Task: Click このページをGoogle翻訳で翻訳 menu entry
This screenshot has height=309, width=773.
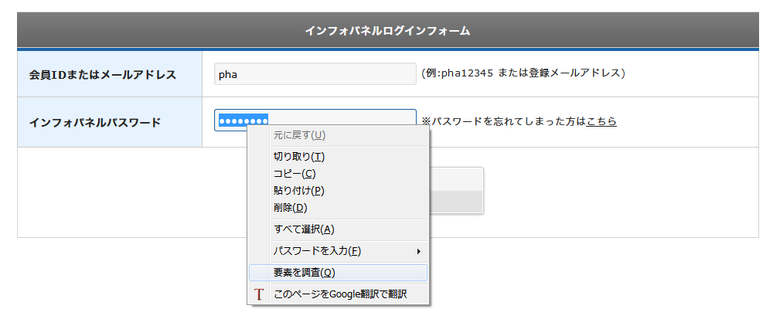Action: coord(340,294)
